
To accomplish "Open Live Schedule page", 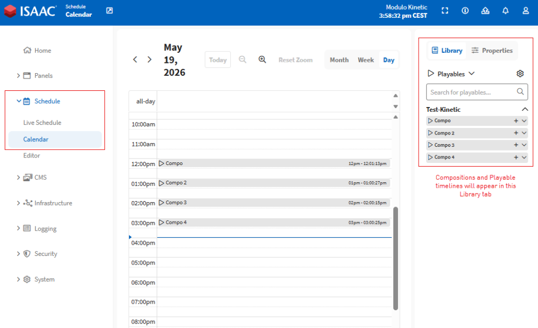I will coord(42,123).
